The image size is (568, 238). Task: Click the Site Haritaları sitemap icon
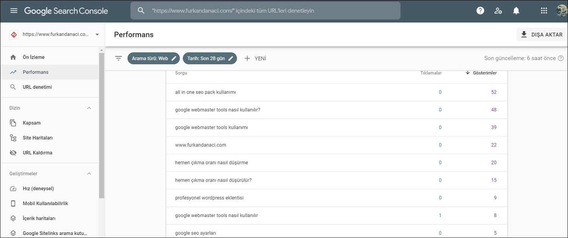coord(13,138)
